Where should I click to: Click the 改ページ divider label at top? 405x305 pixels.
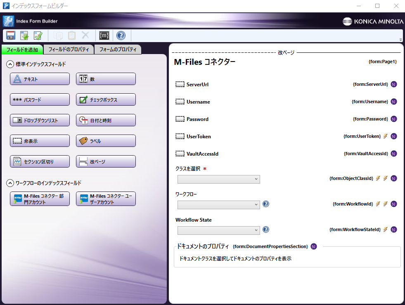(286, 53)
